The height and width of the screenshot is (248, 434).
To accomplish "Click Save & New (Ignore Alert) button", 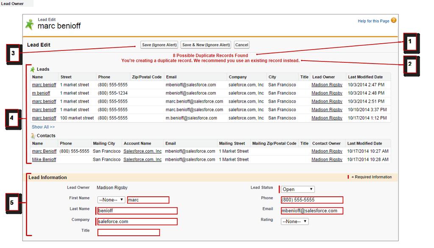I will [206, 45].
